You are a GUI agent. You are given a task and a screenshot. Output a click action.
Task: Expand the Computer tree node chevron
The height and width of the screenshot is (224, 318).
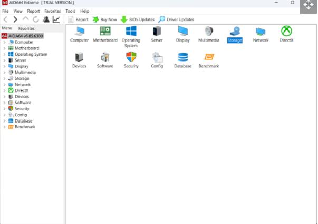click(4, 42)
